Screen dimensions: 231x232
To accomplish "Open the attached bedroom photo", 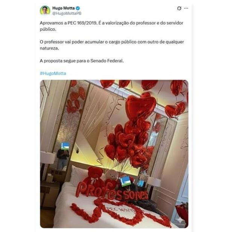I will [x=114, y=154].
